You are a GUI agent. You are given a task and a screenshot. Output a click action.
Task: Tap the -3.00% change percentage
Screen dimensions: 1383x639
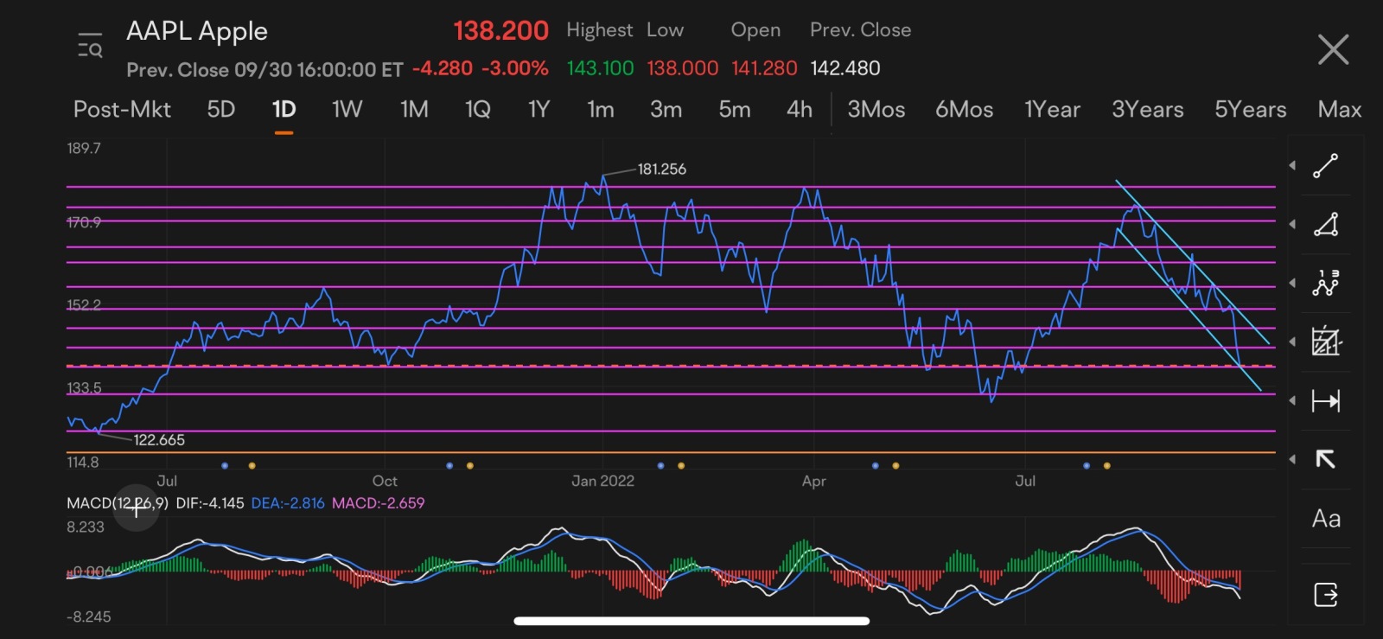click(x=515, y=68)
